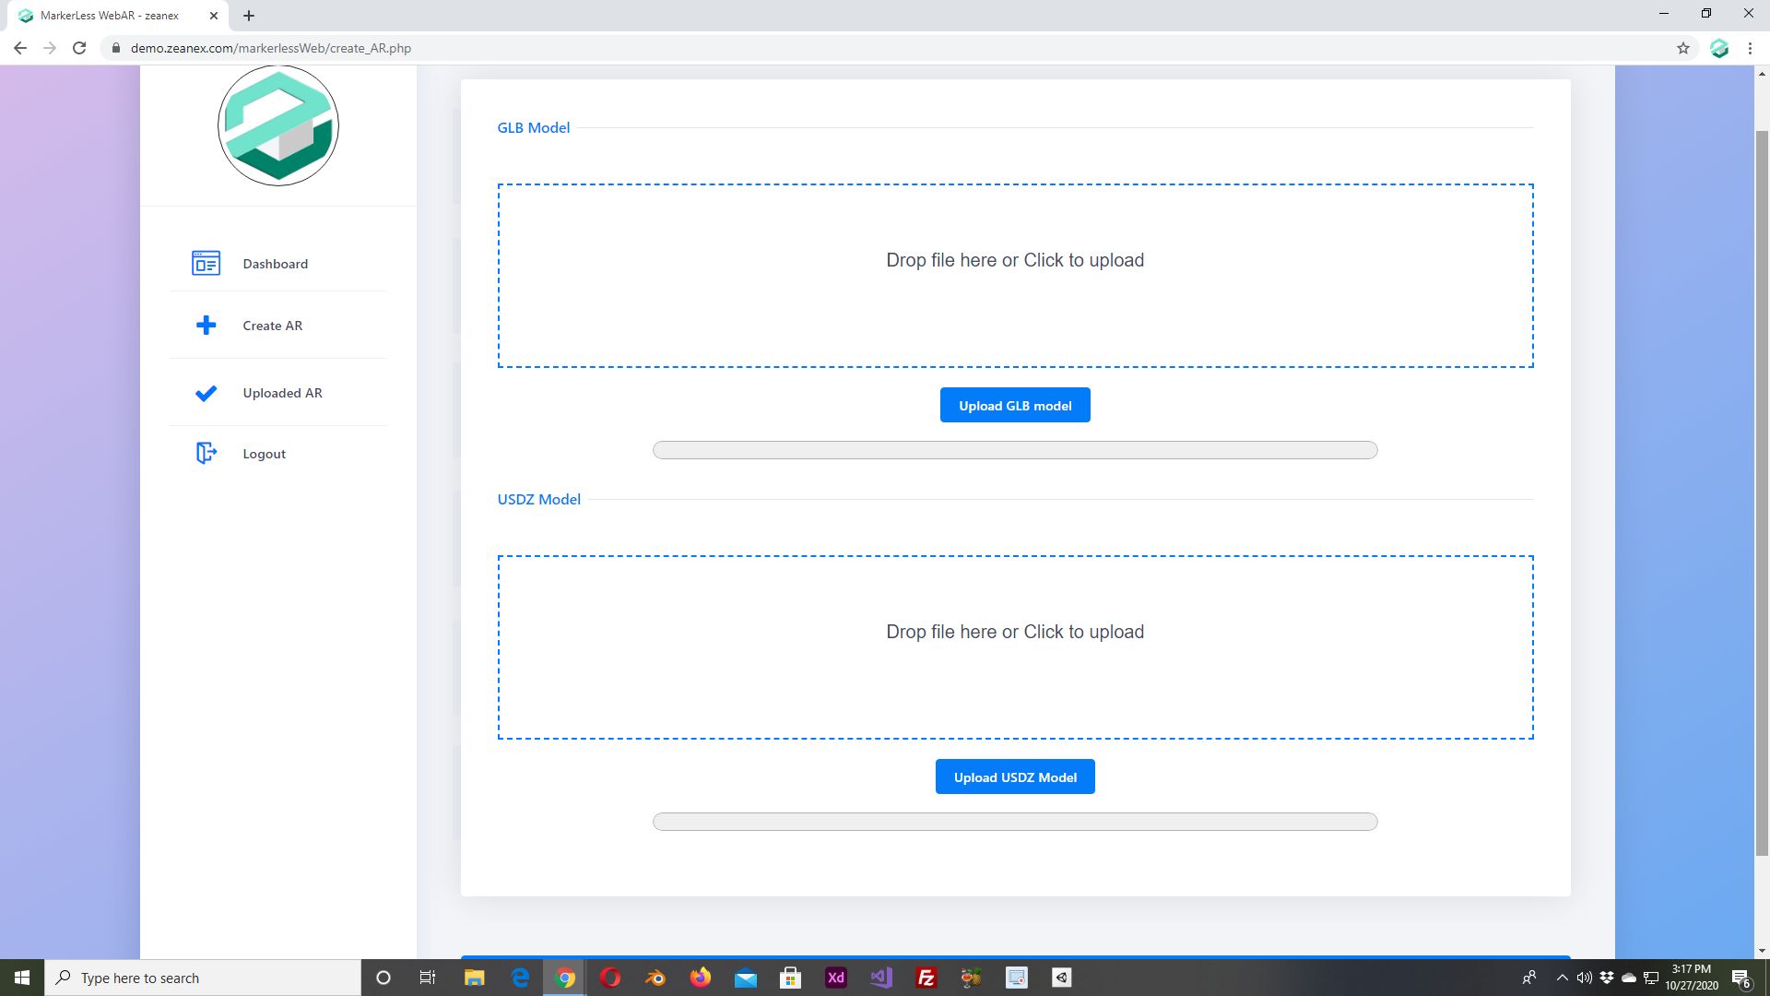Open FileZilla from taskbar

click(x=926, y=978)
